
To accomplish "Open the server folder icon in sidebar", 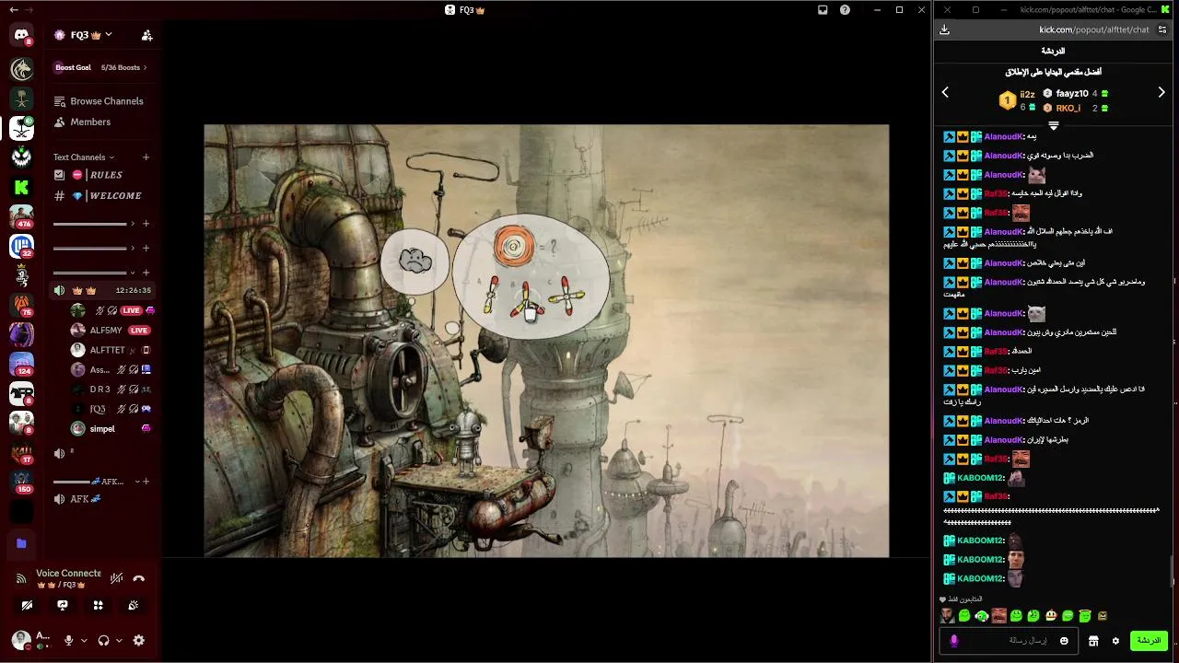I will click(x=21, y=543).
